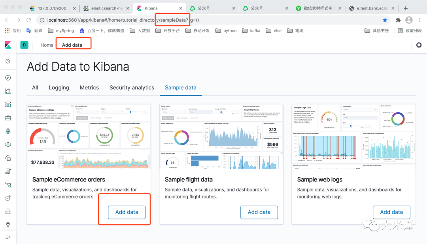
Task: Click the address bar URL
Action: (123, 20)
